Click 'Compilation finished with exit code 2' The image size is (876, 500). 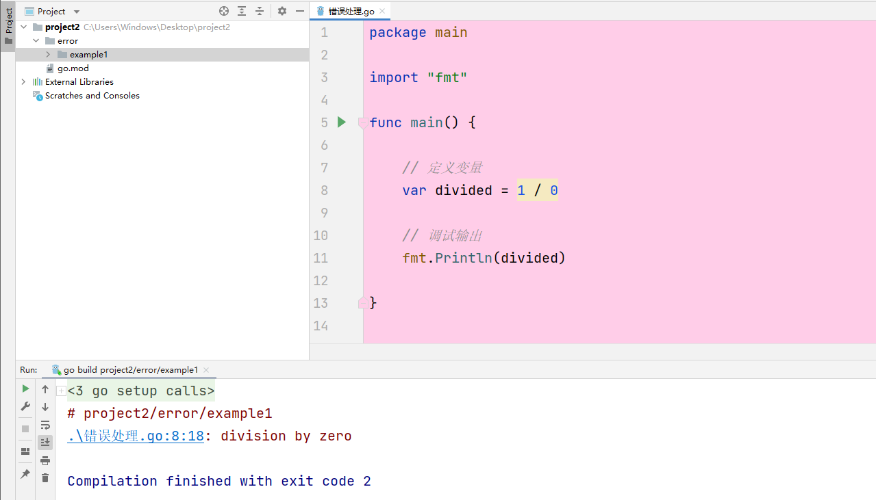(219, 481)
